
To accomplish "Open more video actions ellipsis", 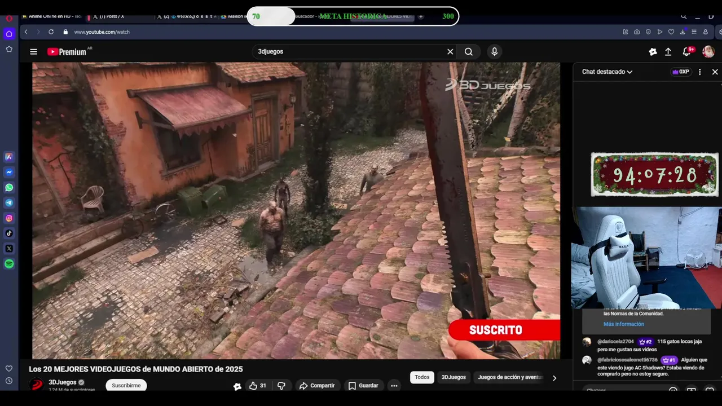I will coord(394,386).
